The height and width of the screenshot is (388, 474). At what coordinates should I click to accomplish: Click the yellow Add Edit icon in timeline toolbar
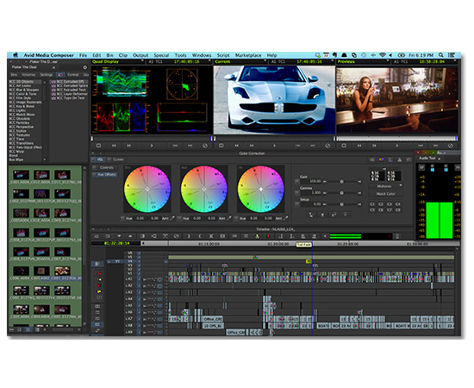pos(258,236)
